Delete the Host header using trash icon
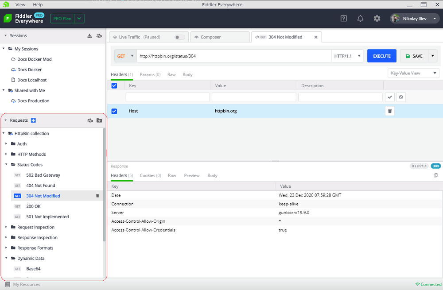This screenshot has height=290, width=443. pyautogui.click(x=389, y=111)
